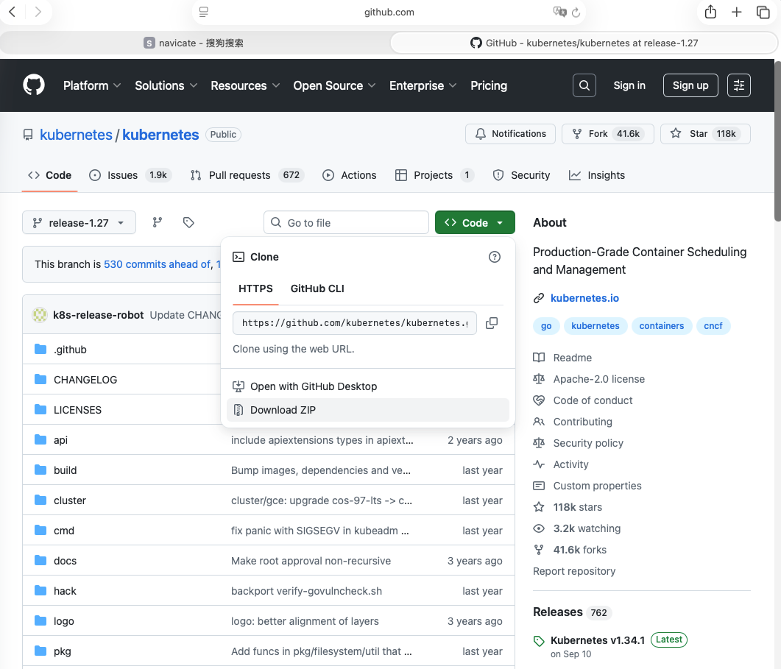Click the 'containers' topic tag
The height and width of the screenshot is (669, 781).
click(662, 326)
